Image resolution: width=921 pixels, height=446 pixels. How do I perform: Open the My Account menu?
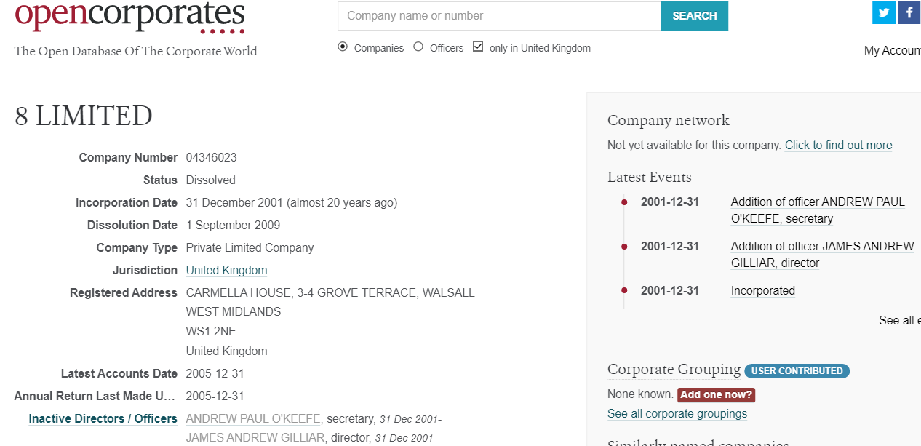(893, 50)
